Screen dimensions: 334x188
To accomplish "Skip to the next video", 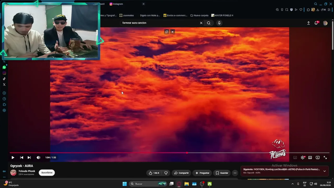I will click(x=29, y=157).
